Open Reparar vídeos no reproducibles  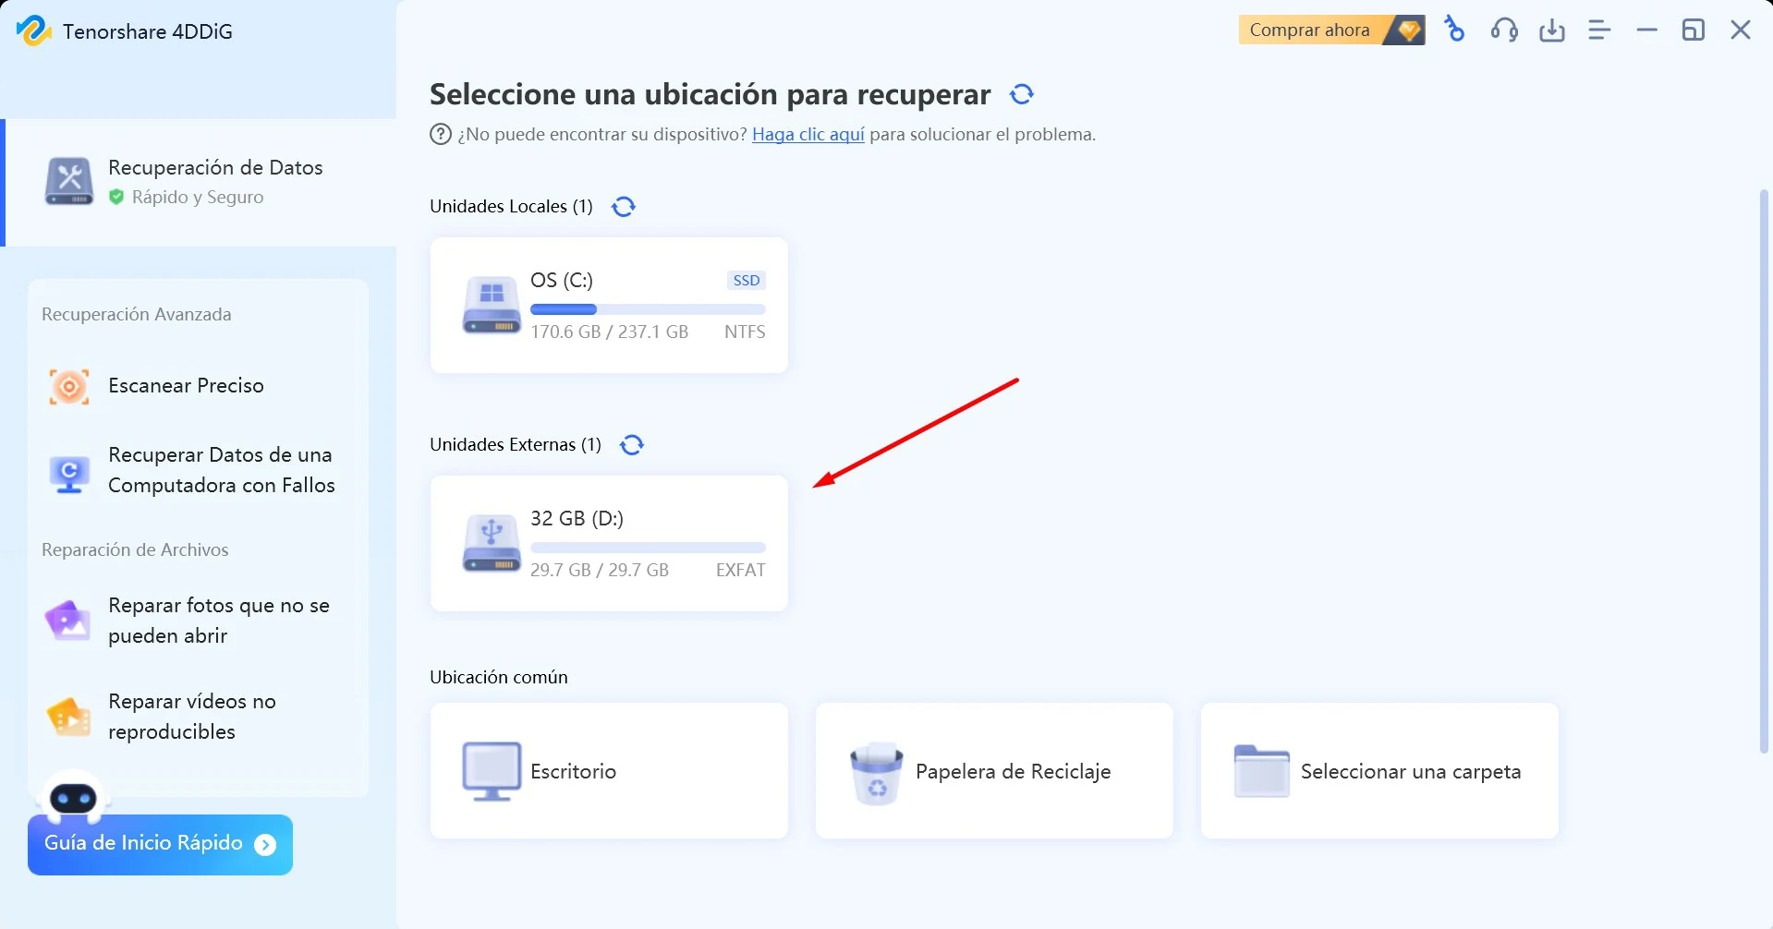(198, 717)
